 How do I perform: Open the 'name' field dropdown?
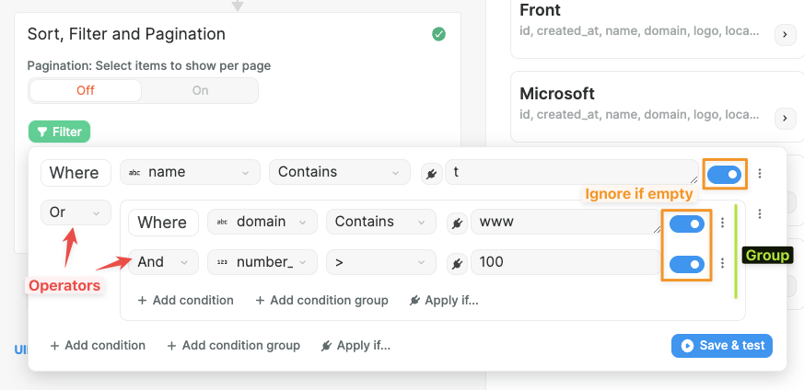pyautogui.click(x=191, y=172)
